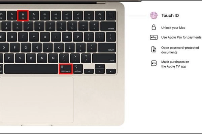The width and height of the screenshot is (202, 134).
Task: Click the Apple Pay icon
Action: (x=154, y=38)
